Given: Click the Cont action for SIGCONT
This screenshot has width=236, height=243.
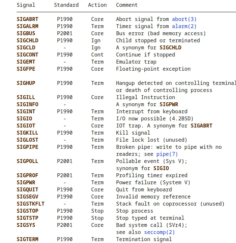Looking at the screenshot, I should pos(97,55).
